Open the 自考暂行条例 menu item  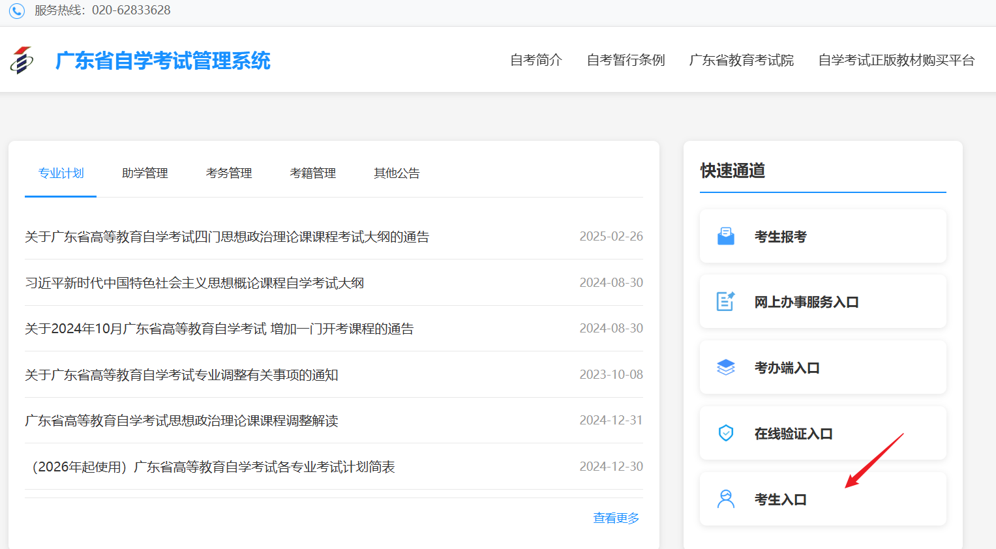[625, 59]
